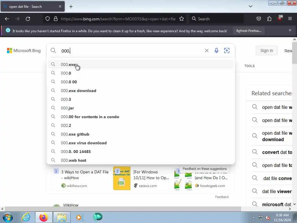Select suggestion '000.jar'
The image size is (297, 223).
click(x=141, y=108)
